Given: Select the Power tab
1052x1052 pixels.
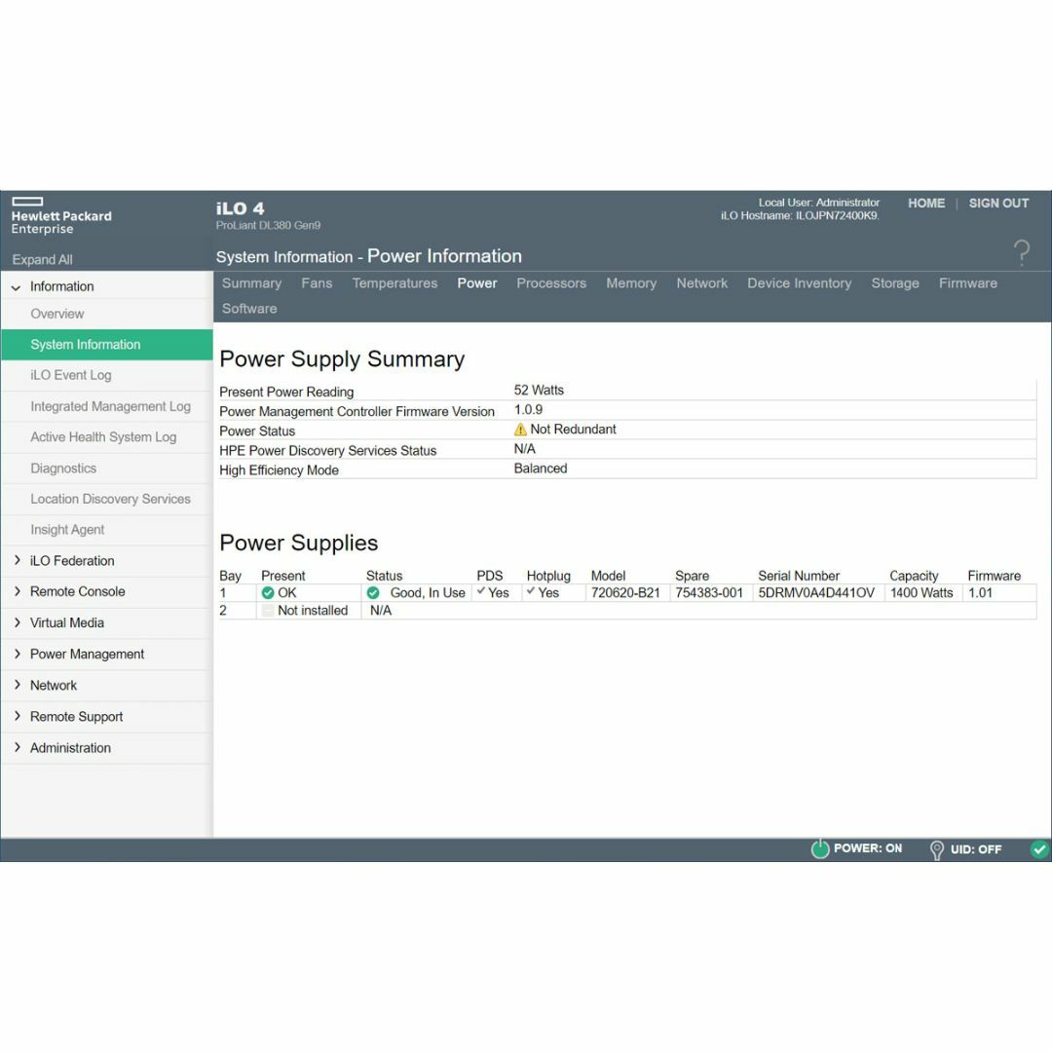Looking at the screenshot, I should (x=477, y=283).
